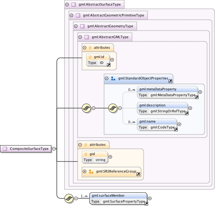This screenshot has height=206, width=215.
Task: Select the gml:AbstractGMLType title
Action: point(110,37)
